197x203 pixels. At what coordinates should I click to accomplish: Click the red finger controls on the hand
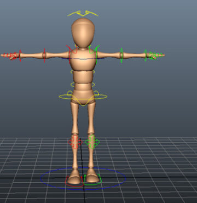pos(10,56)
